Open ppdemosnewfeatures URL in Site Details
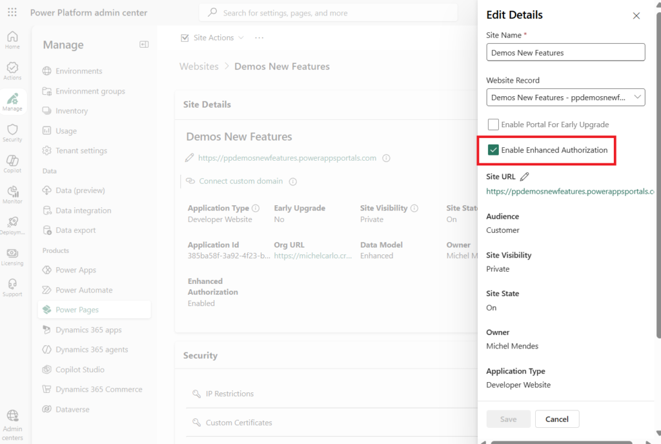This screenshot has height=444, width=661. tap(287, 158)
